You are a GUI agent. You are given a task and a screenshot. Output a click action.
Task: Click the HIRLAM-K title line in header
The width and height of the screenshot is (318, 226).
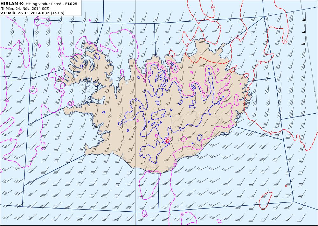[39, 4]
